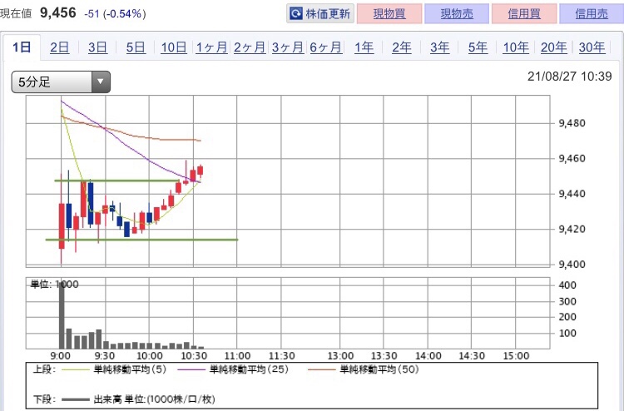Image resolution: width=624 pixels, height=411 pixels.
Task: Show the 10日 chart range
Action: [x=174, y=47]
